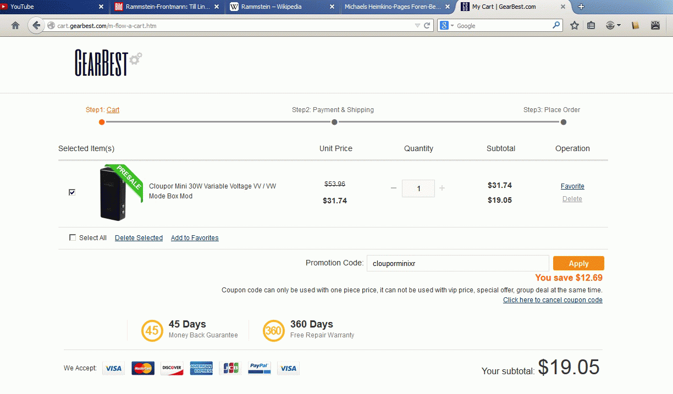Viewport: 673px width, 394px height.
Task: Open the Step1 Cart link
Action: pos(113,110)
